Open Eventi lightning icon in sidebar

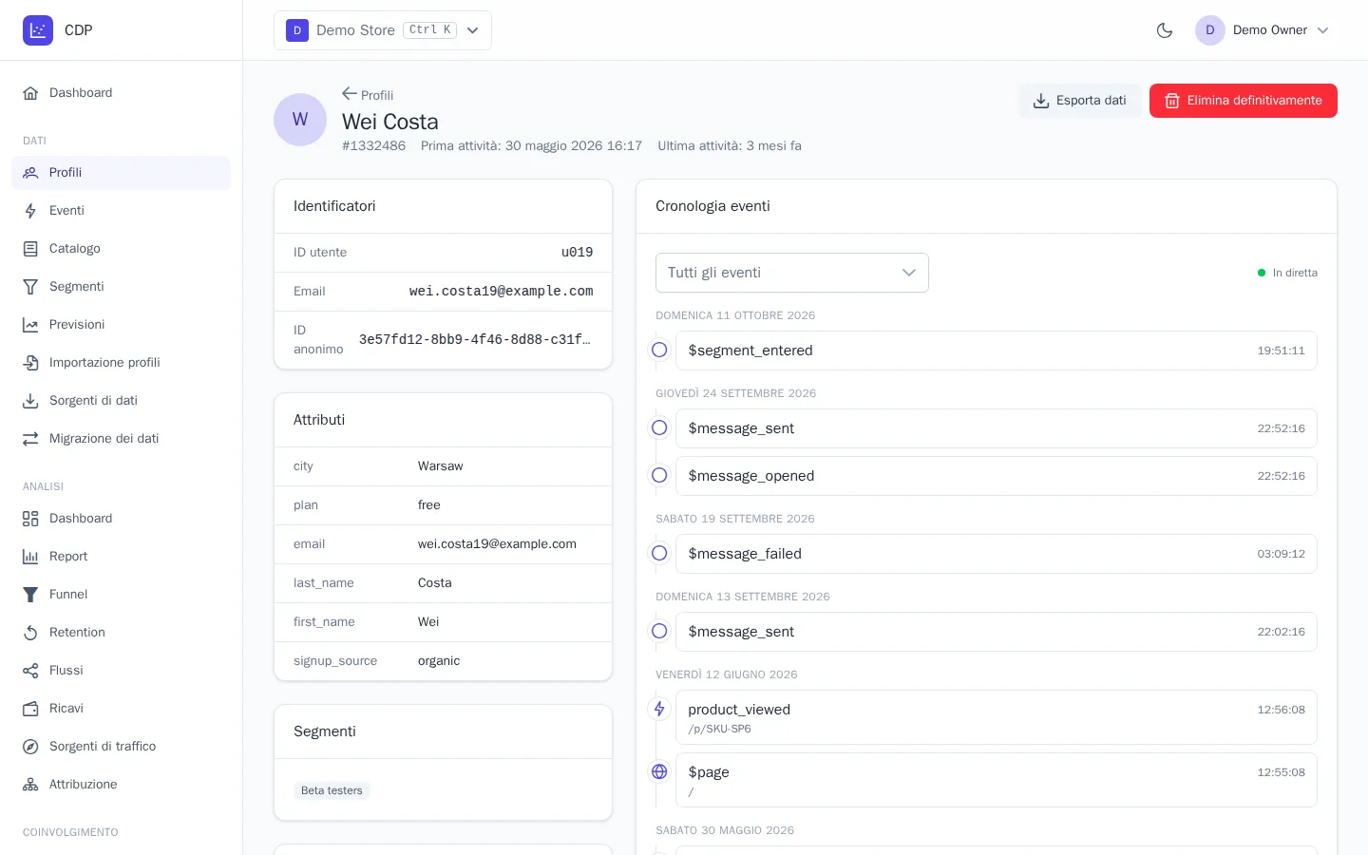(x=30, y=211)
